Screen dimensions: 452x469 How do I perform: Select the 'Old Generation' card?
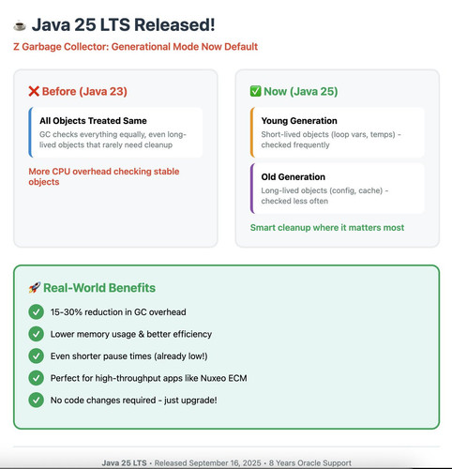pyautogui.click(x=338, y=189)
